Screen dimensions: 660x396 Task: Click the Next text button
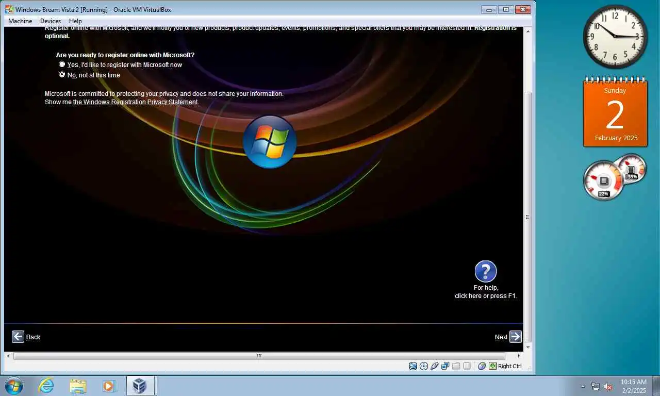[x=501, y=337]
